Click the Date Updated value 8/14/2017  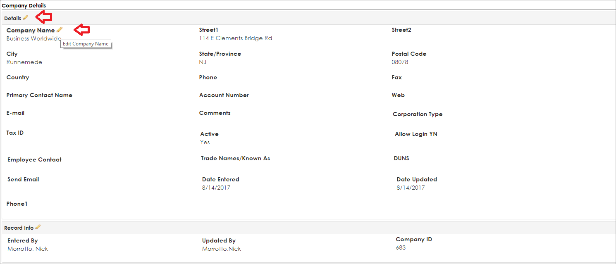coord(411,188)
